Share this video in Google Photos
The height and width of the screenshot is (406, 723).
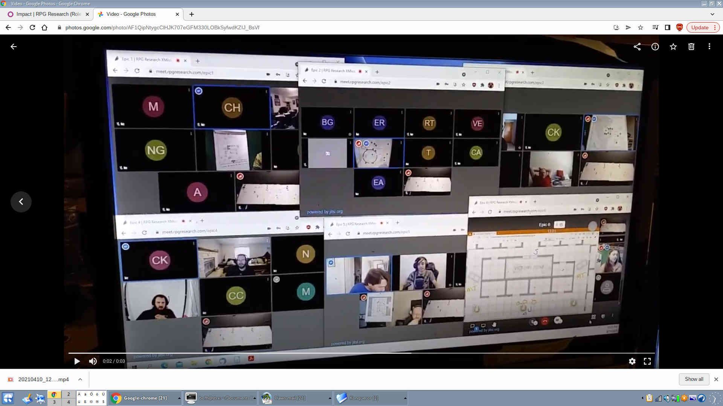click(x=637, y=47)
